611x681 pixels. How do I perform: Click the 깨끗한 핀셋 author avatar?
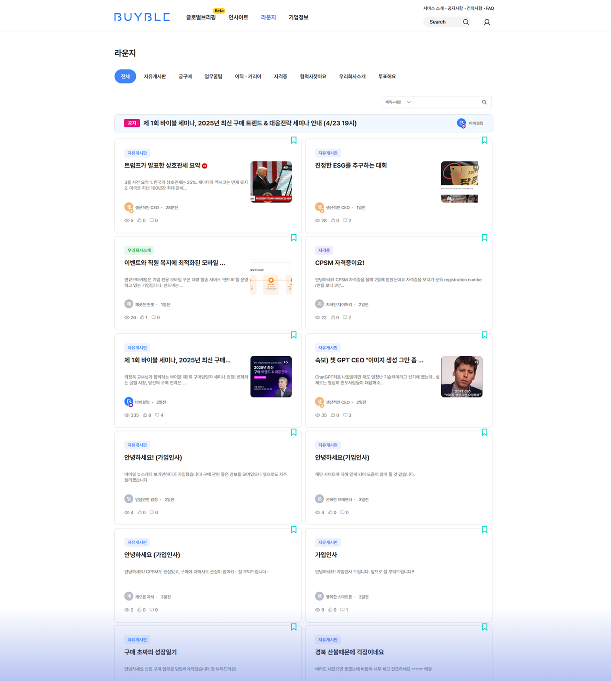129,304
